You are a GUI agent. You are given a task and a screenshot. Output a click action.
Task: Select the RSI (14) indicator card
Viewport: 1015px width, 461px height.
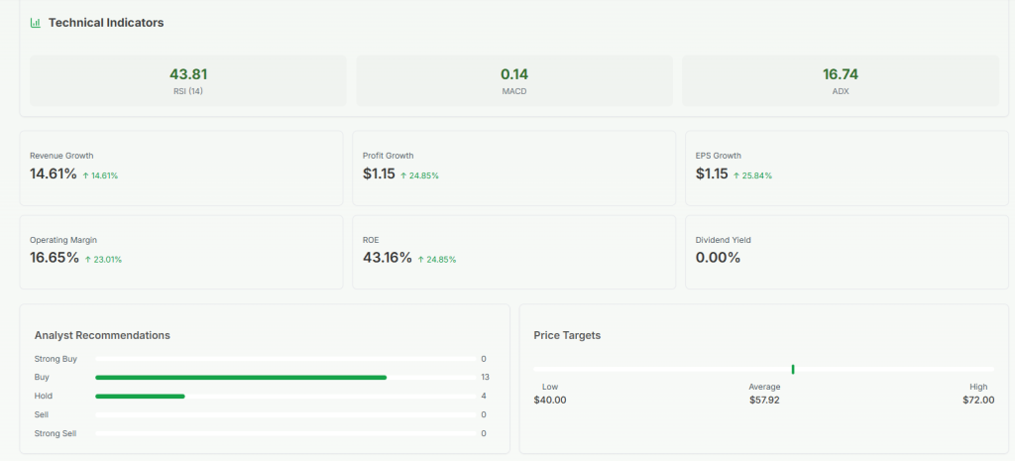188,80
